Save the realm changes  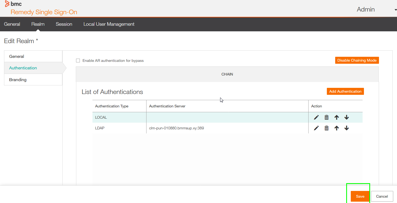[360, 196]
